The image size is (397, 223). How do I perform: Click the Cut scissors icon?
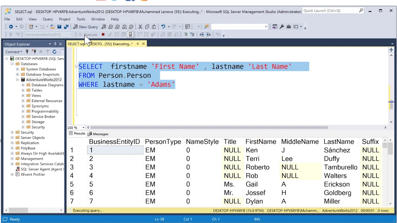pyautogui.click(x=140, y=27)
